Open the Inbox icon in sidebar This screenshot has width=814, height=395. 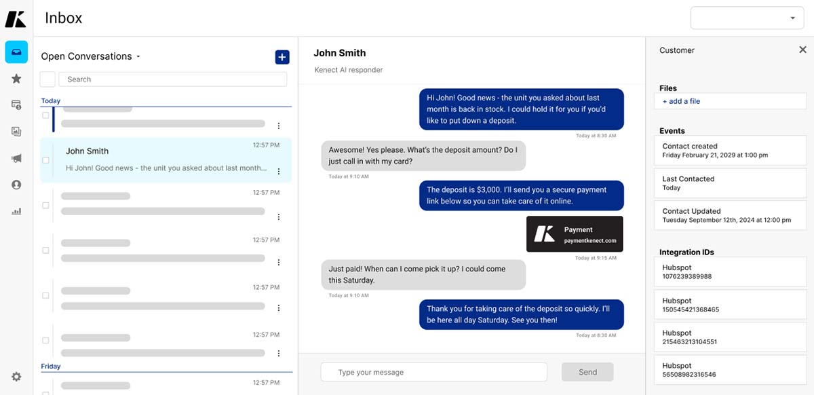click(16, 52)
